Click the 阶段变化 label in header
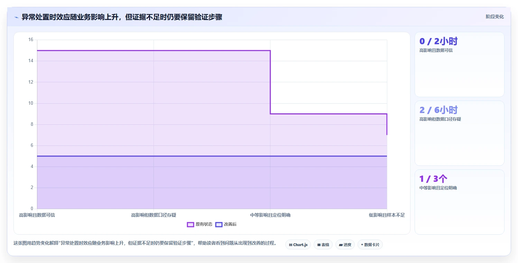Screen dimensions: 518x263 (494, 17)
